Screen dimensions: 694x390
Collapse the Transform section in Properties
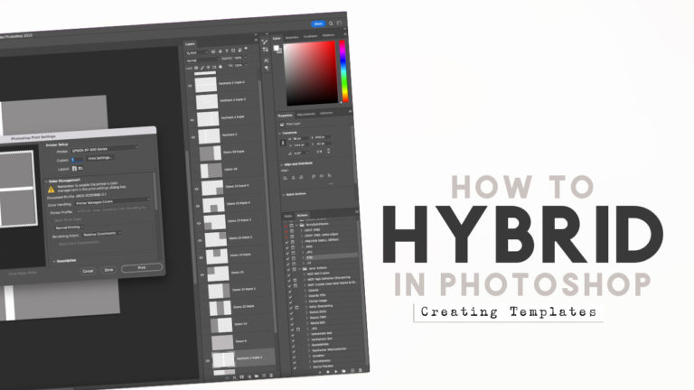point(279,133)
